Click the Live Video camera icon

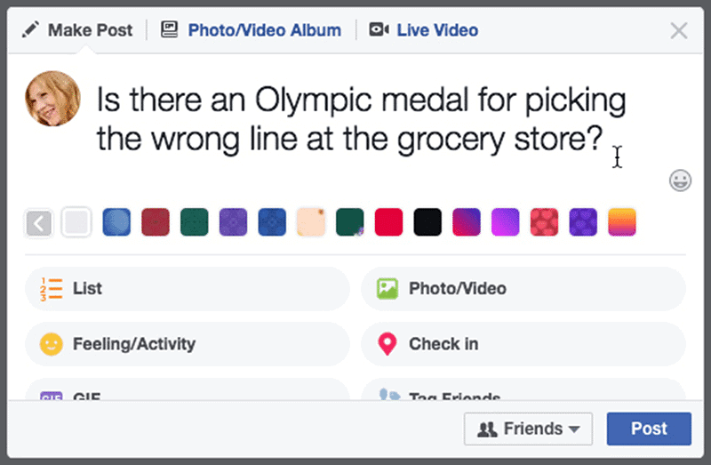pos(379,30)
